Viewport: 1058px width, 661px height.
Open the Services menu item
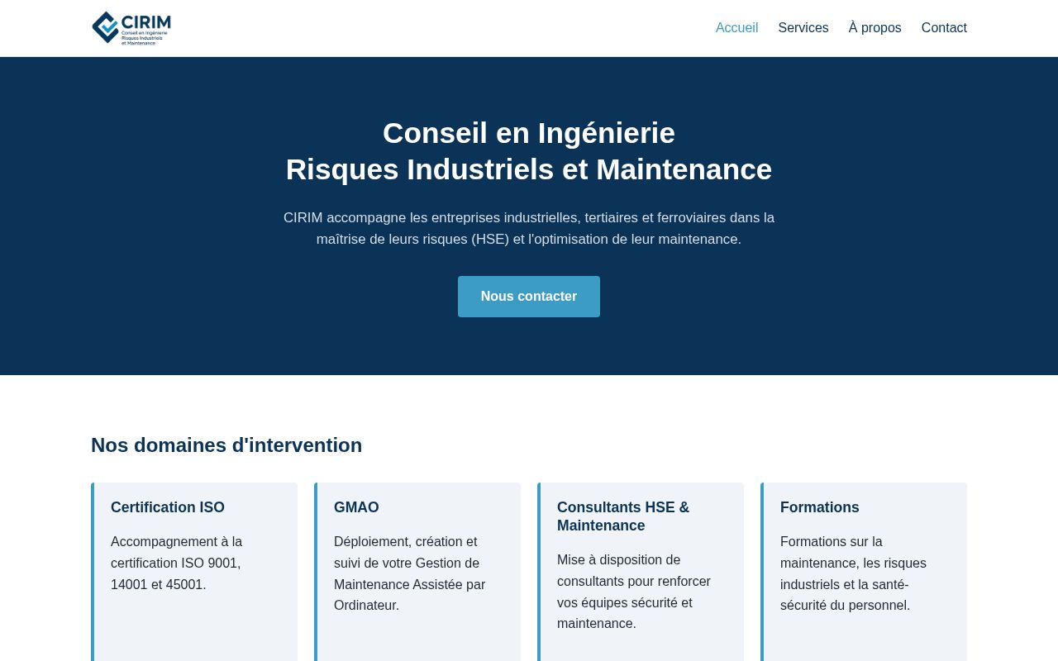pyautogui.click(x=803, y=28)
